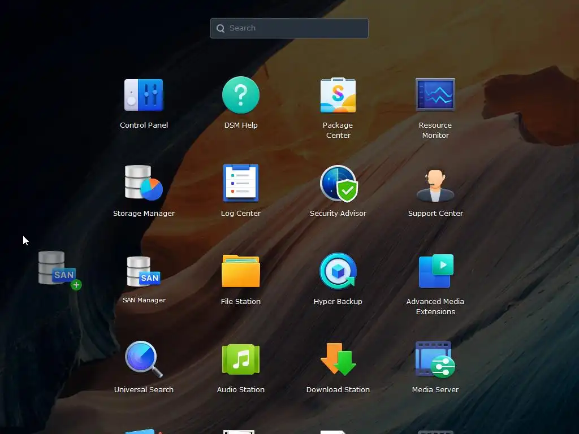This screenshot has width=579, height=434.
Task: Click the DSM Help label
Action: point(241,125)
